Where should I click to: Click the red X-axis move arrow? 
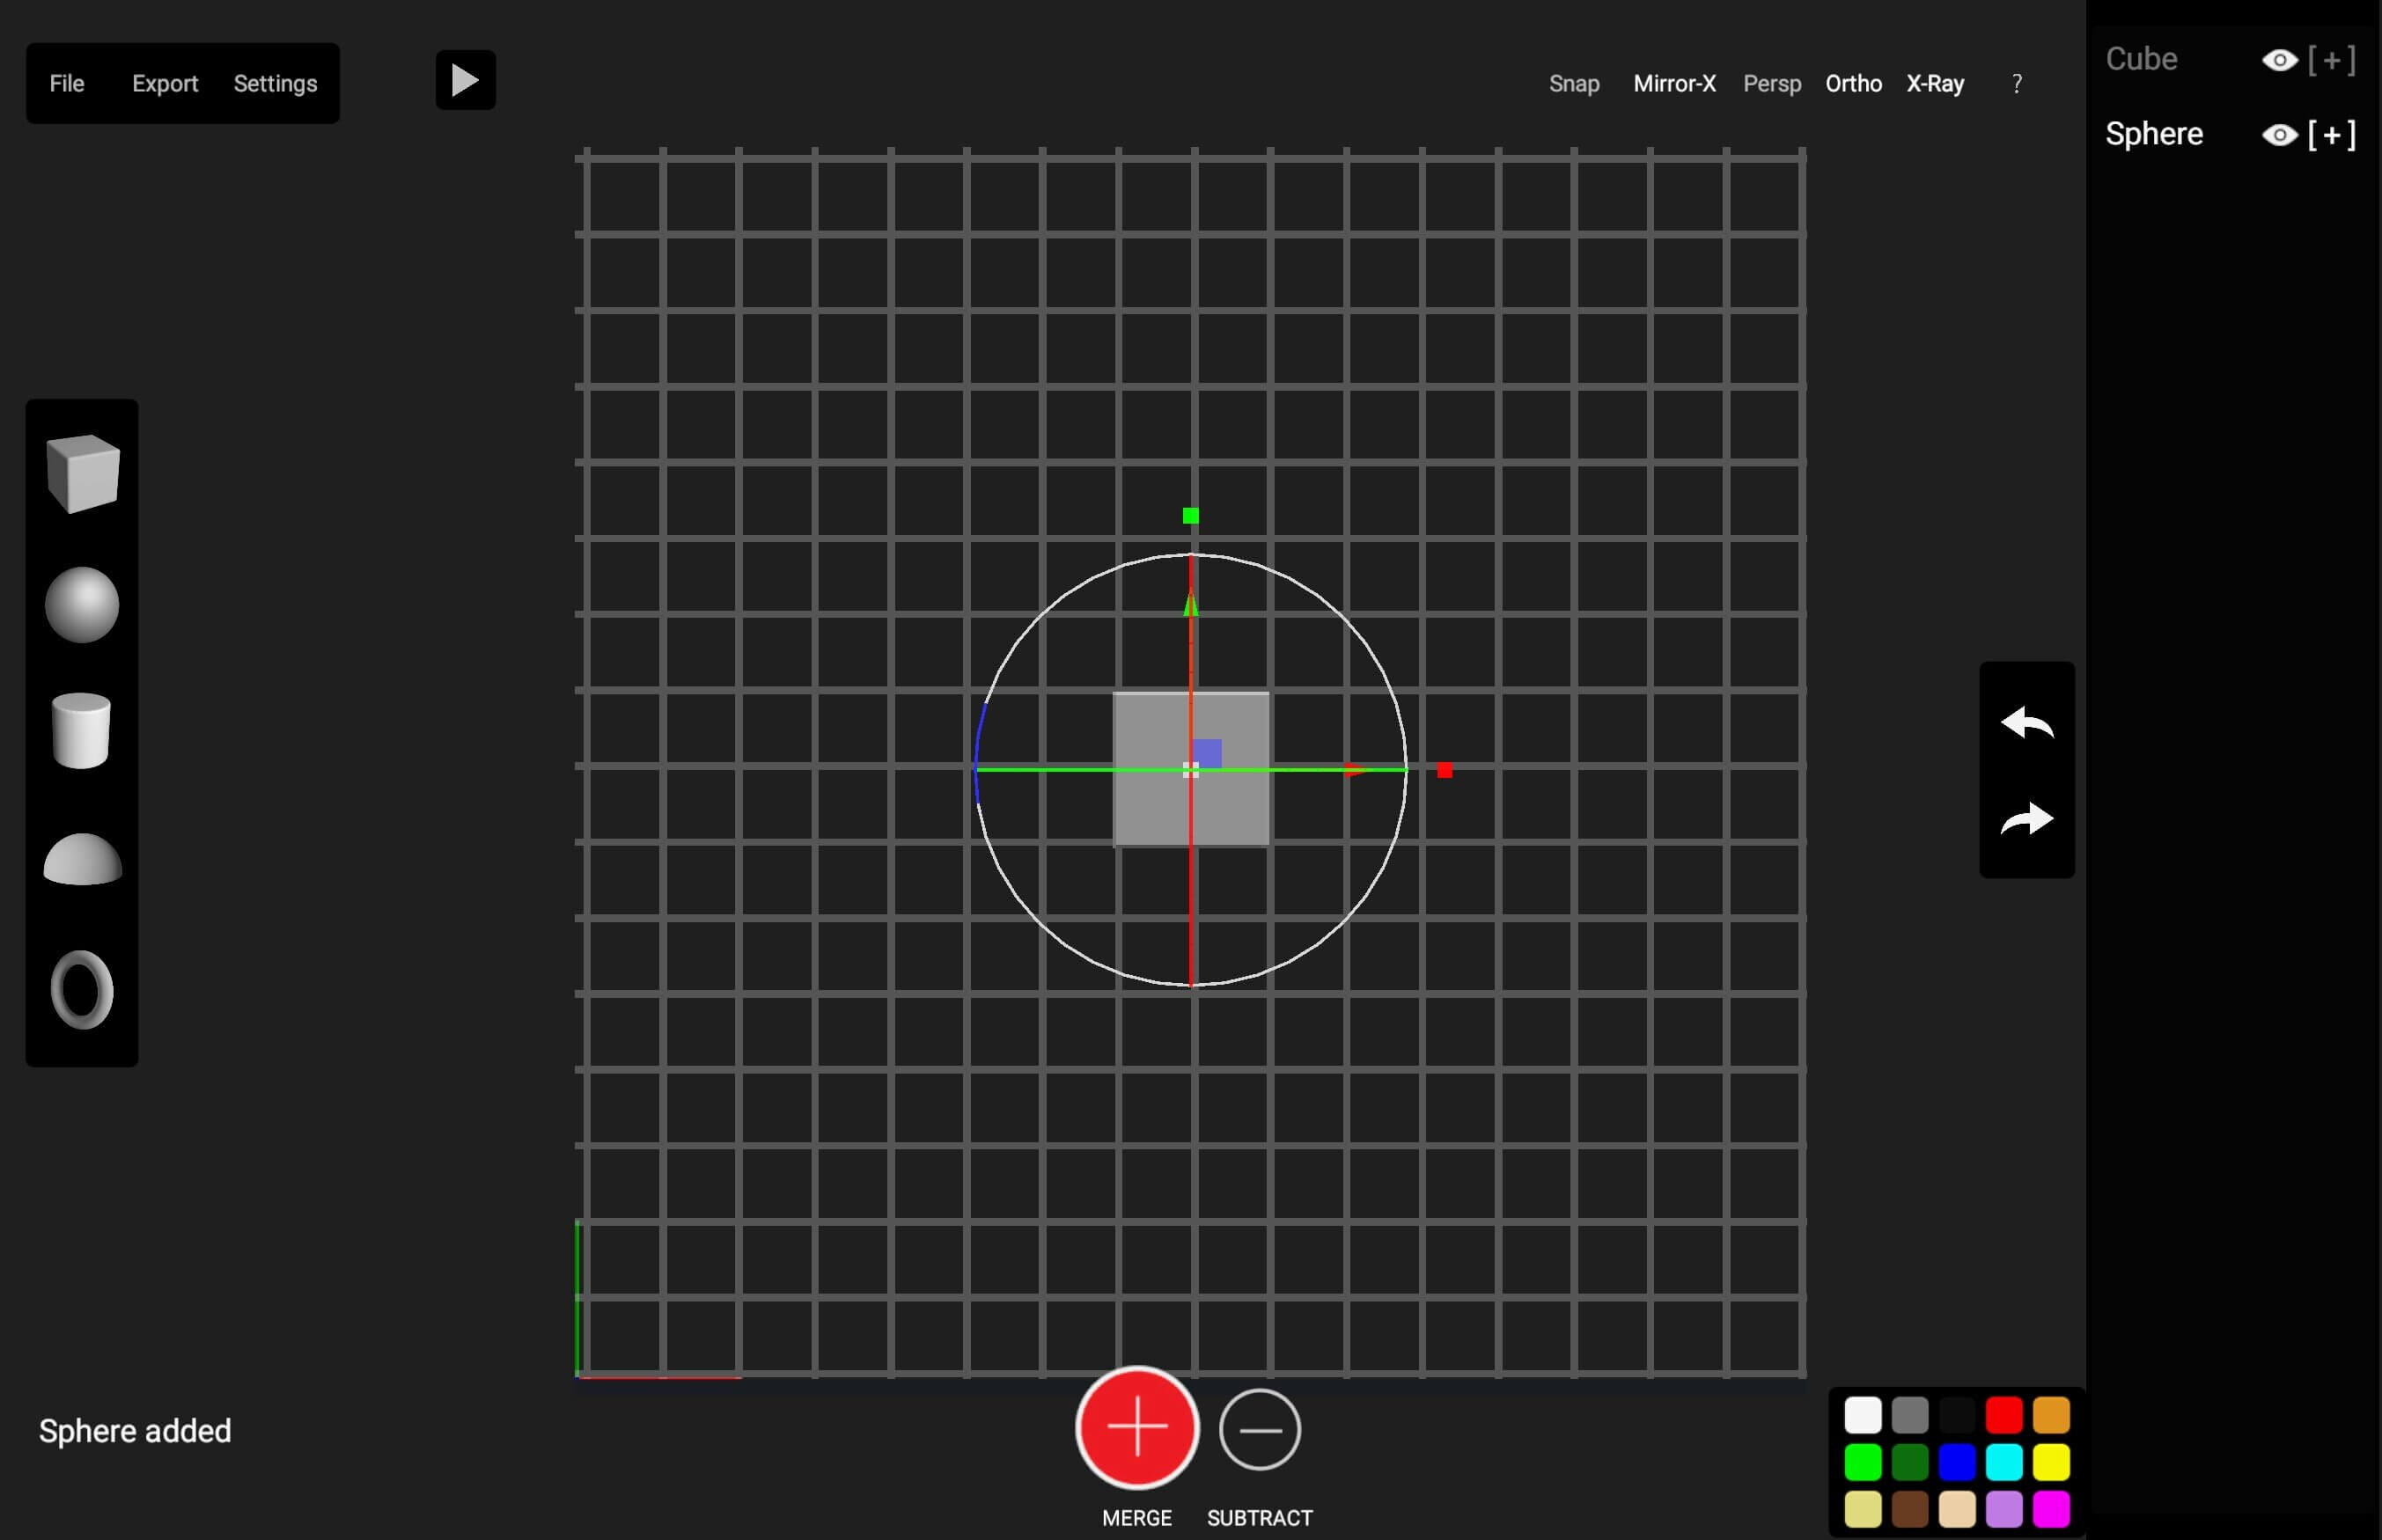[1355, 770]
